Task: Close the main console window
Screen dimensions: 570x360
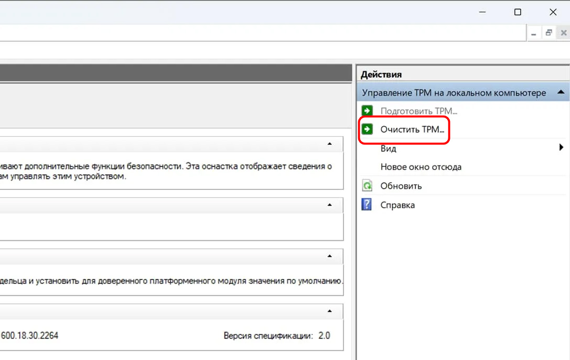Action: [553, 12]
